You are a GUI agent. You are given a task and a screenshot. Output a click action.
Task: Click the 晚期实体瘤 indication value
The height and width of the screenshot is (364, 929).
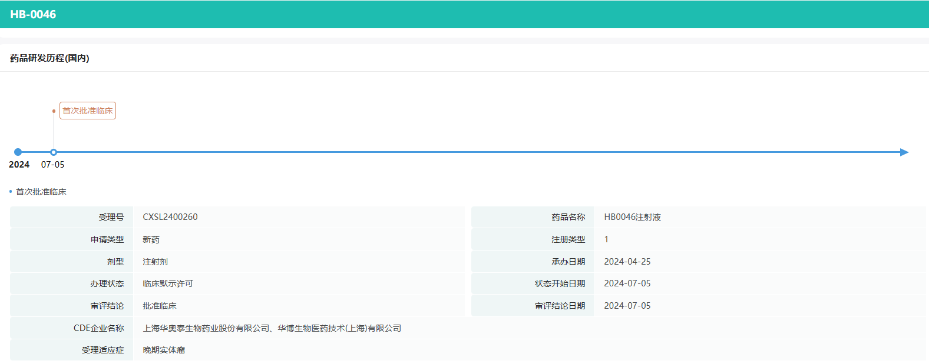click(x=164, y=350)
